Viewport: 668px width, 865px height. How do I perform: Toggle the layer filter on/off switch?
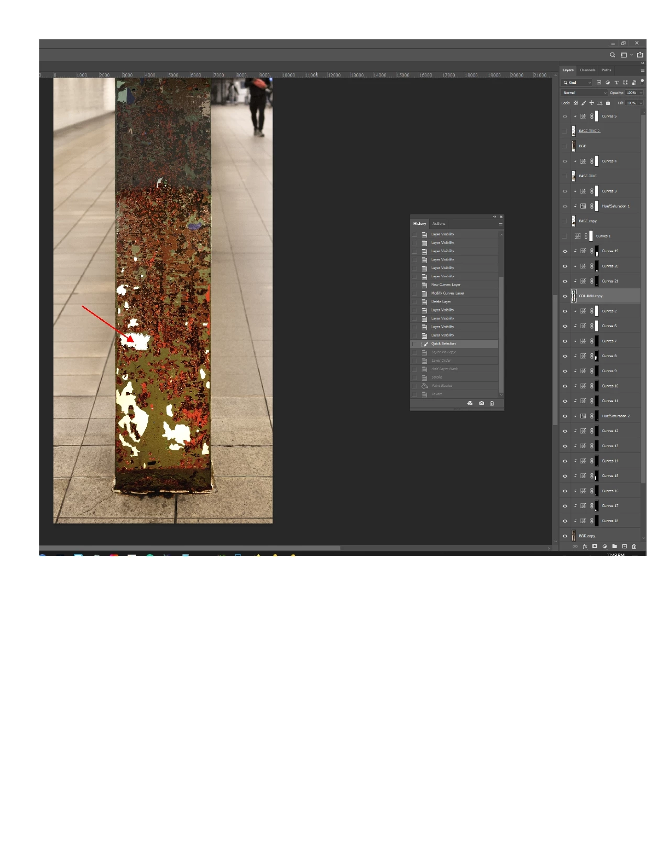click(x=642, y=81)
